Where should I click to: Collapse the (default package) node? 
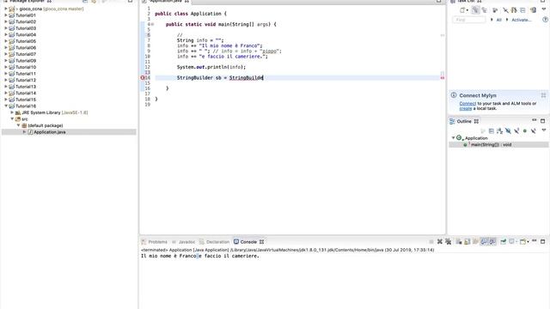click(x=19, y=125)
